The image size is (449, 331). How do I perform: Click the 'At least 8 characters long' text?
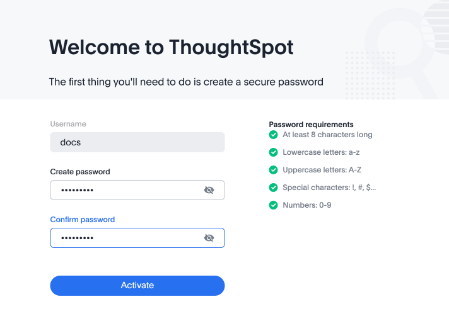tap(327, 135)
